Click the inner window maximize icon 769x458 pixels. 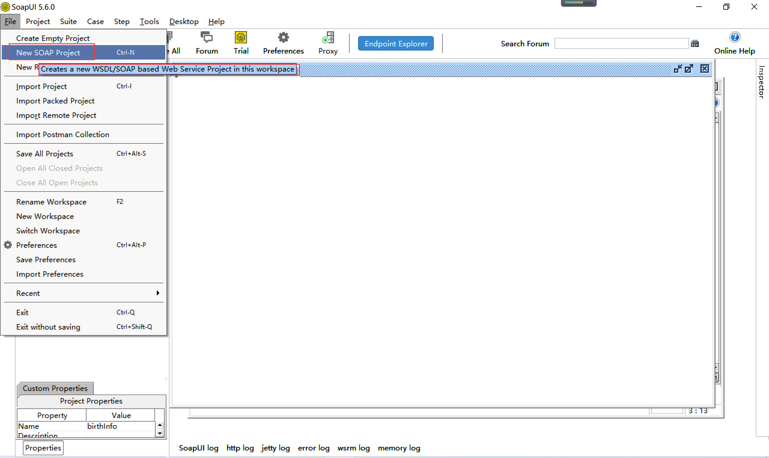[x=689, y=69]
